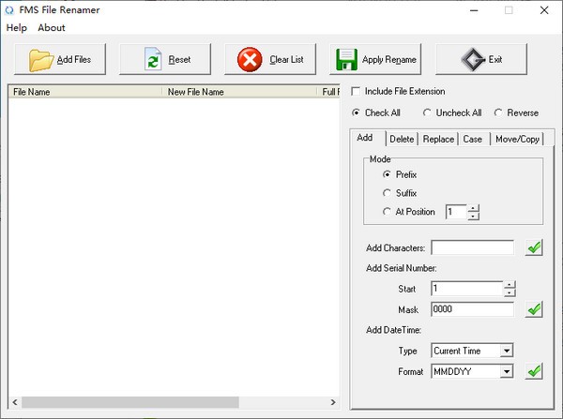
Task: Click the Add Characters text field
Action: [473, 247]
